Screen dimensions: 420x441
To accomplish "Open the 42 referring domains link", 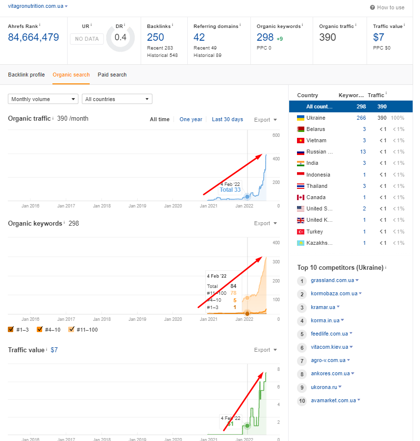I will (199, 37).
